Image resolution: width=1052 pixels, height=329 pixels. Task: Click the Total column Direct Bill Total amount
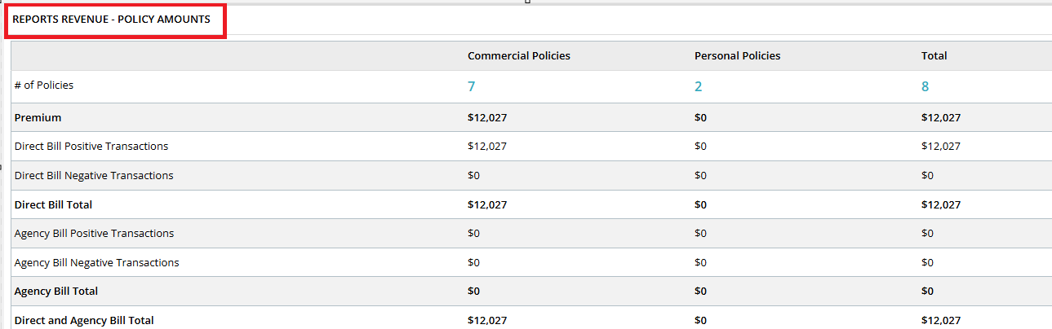pos(941,205)
